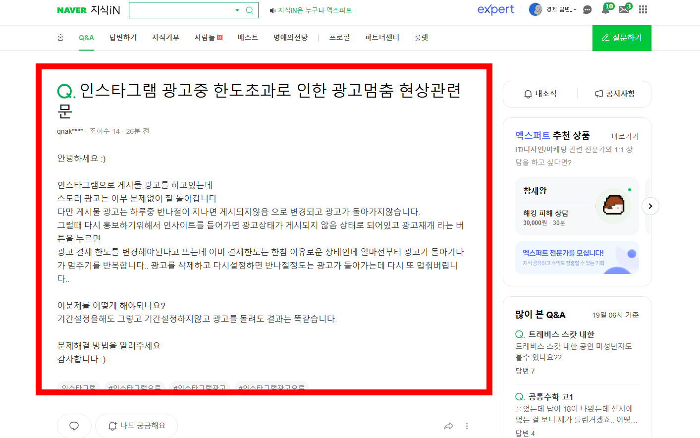Screen dimensions: 700x438
Task: Open the 엑스퍼트 전문가를 모십니다 banner
Action: coord(577,258)
